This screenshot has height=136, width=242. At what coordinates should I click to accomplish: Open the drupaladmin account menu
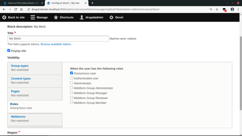92,17
